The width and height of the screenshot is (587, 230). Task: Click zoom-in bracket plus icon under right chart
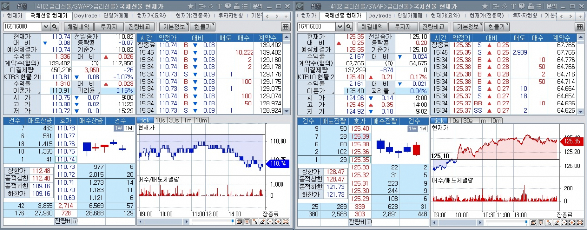tap(572, 222)
